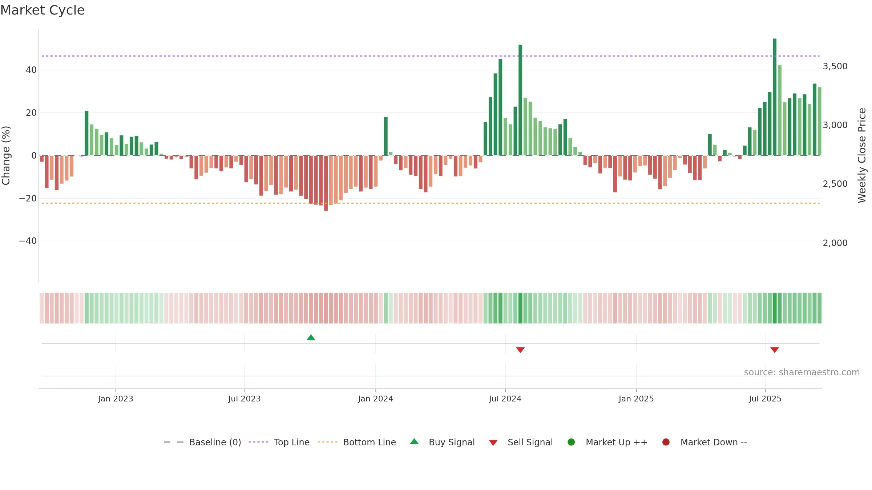Toggle the Bottom Line legend entry

[x=357, y=442]
